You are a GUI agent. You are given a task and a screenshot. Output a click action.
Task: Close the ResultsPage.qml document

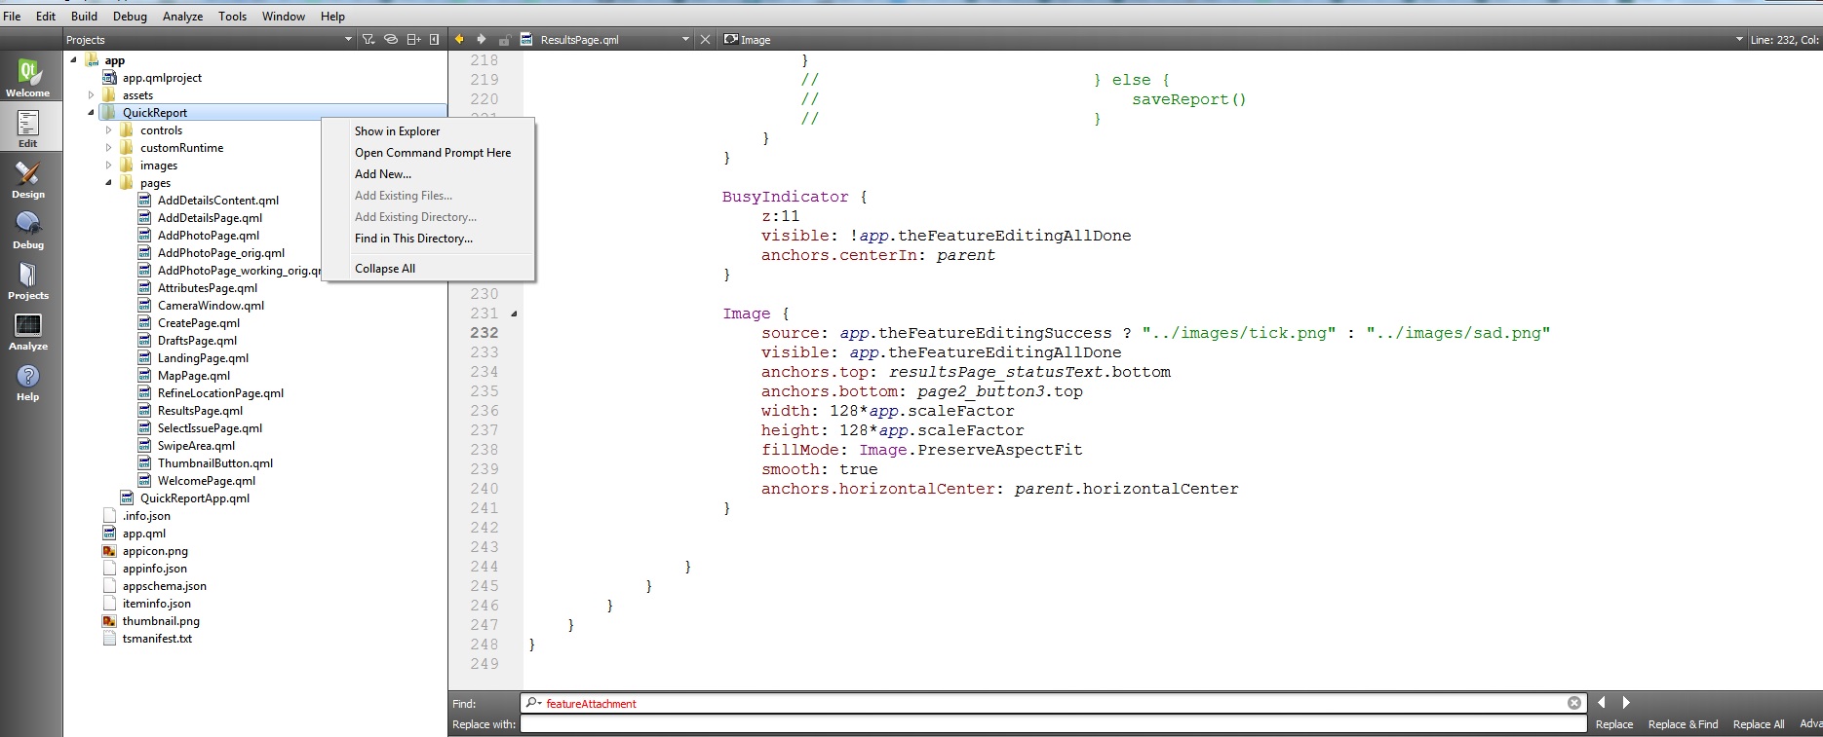[x=706, y=40]
